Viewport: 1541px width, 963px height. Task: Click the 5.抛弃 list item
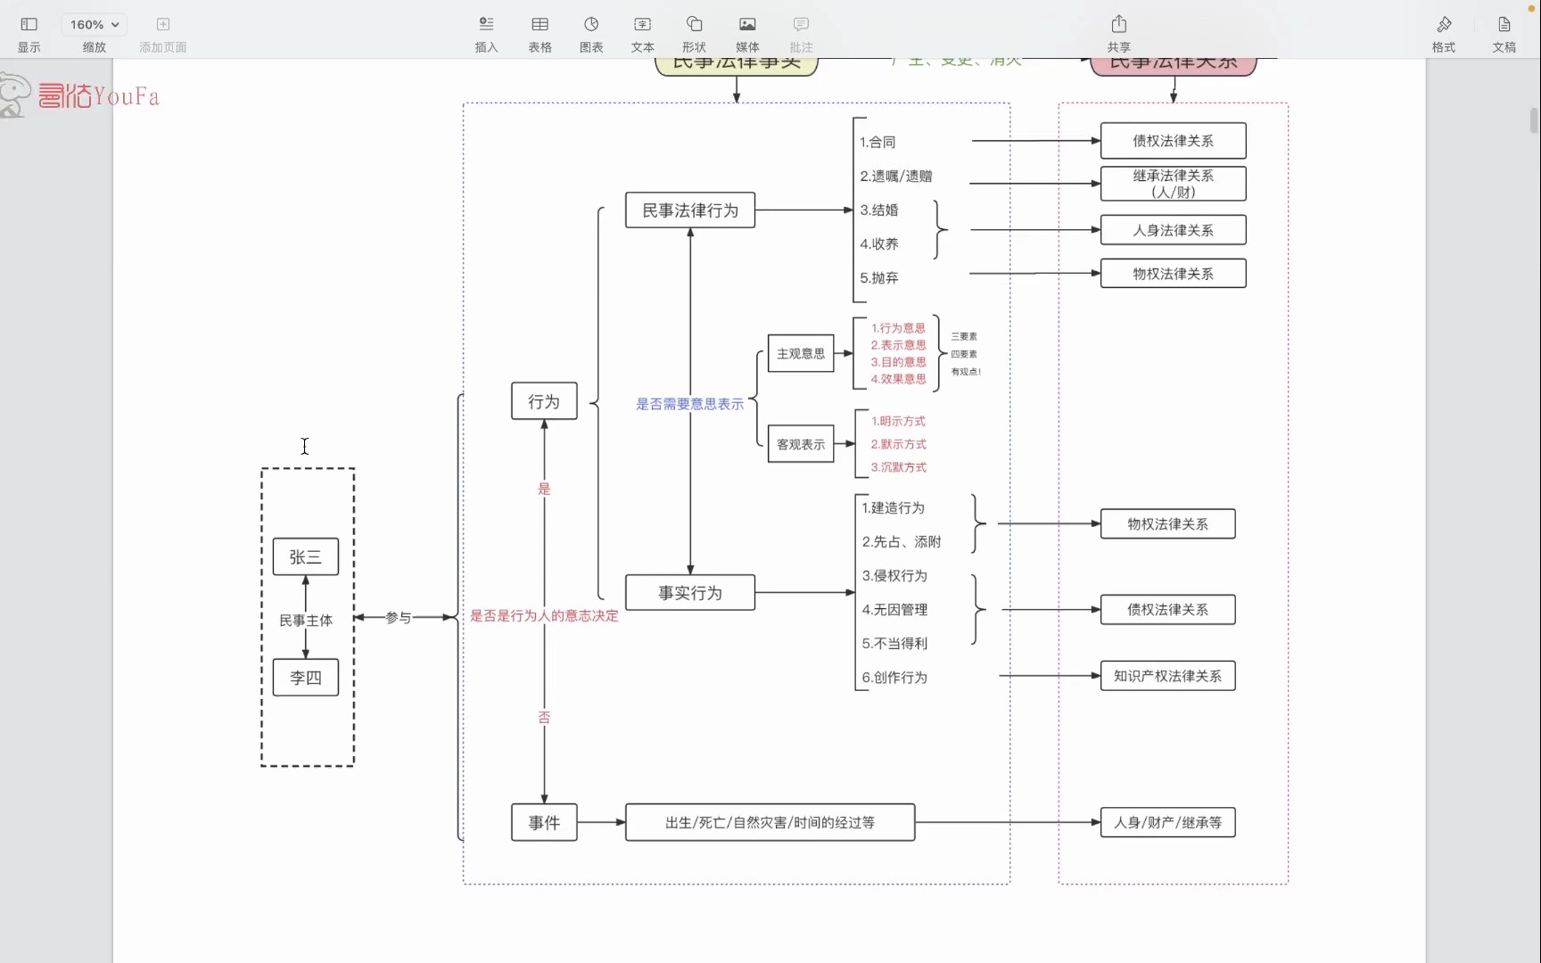coord(879,278)
